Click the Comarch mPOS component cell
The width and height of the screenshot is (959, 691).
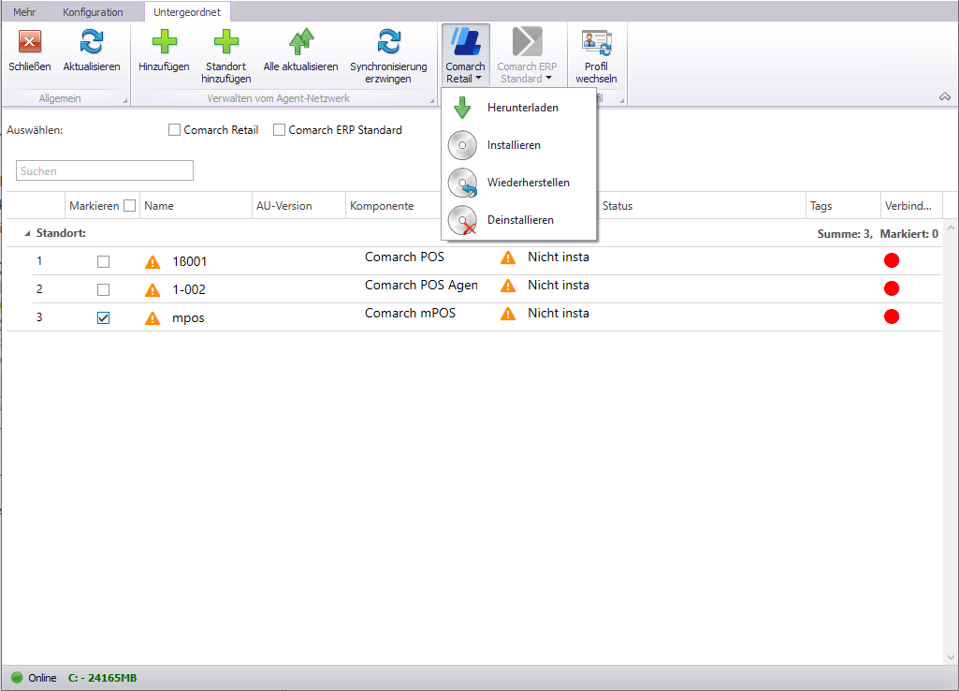point(411,314)
